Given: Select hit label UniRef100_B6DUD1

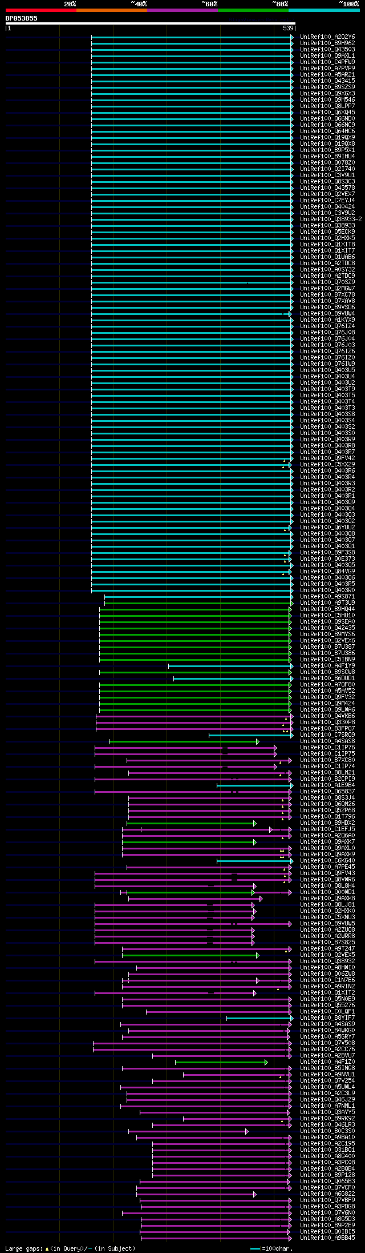Looking at the screenshot, I should click(x=327, y=679).
